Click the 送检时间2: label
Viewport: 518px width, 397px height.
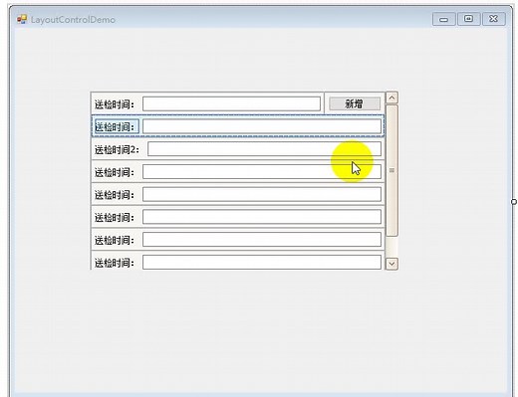pyautogui.click(x=117, y=149)
